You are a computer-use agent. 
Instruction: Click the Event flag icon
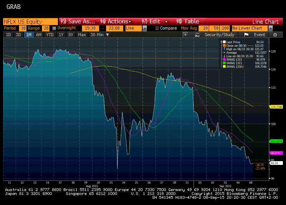tap(246, 35)
